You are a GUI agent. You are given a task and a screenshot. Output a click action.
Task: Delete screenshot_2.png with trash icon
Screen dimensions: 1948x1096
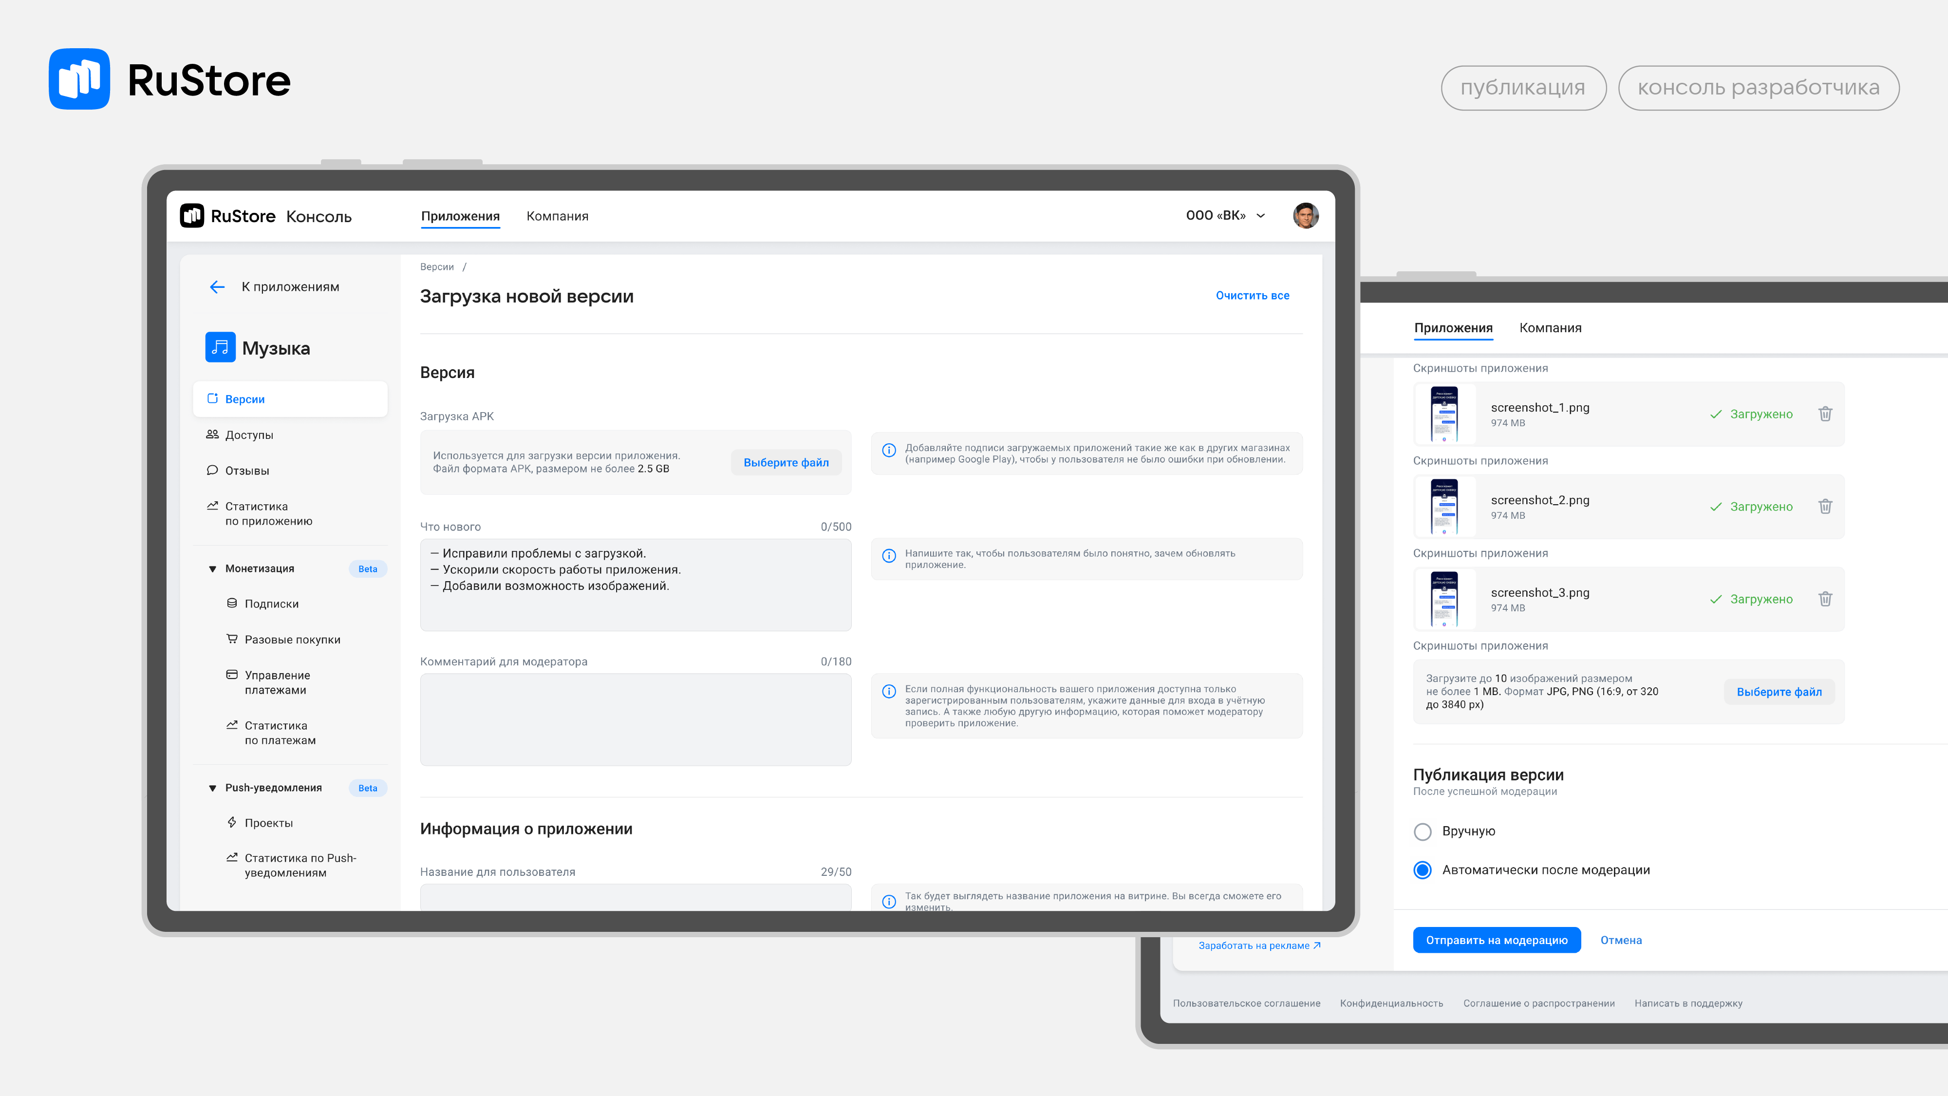coord(1825,507)
